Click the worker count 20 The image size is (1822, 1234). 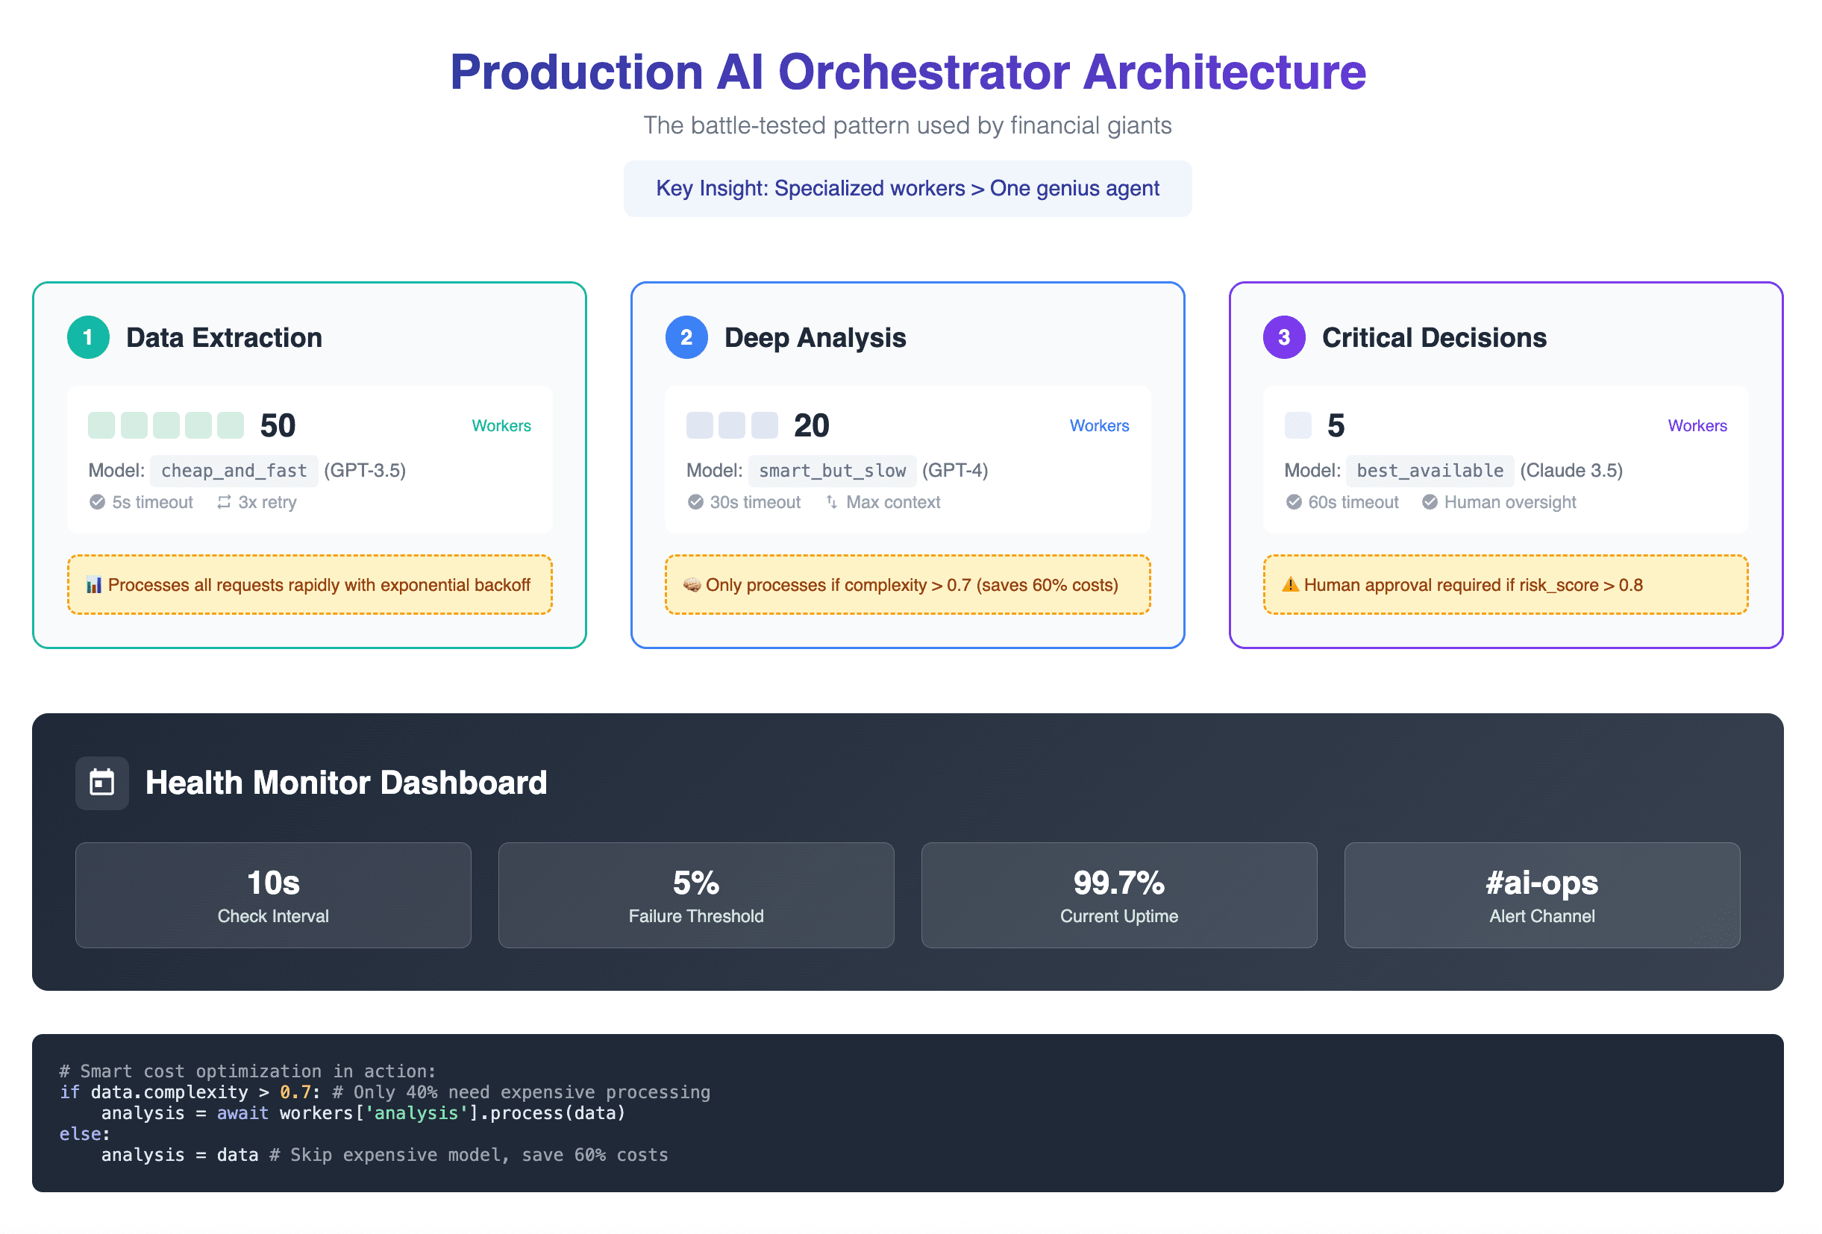point(813,426)
